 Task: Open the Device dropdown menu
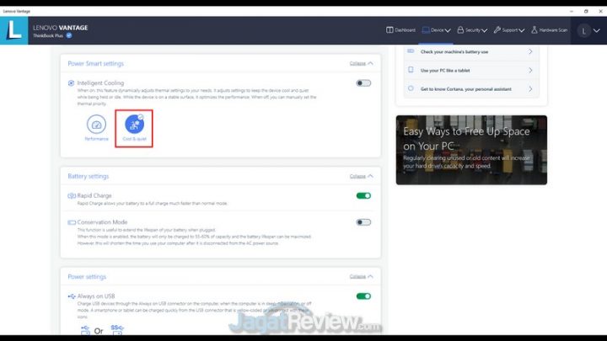point(437,30)
